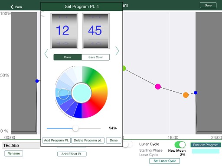The height and width of the screenshot is (166, 222).
Task: Switch to the Save Color tab
Action: click(95, 57)
